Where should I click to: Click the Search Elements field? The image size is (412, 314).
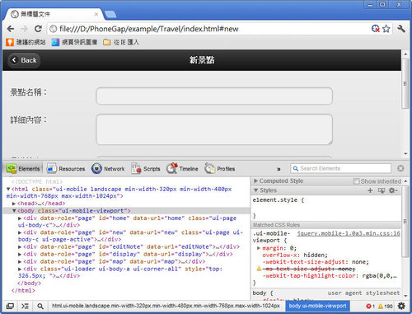pos(340,168)
